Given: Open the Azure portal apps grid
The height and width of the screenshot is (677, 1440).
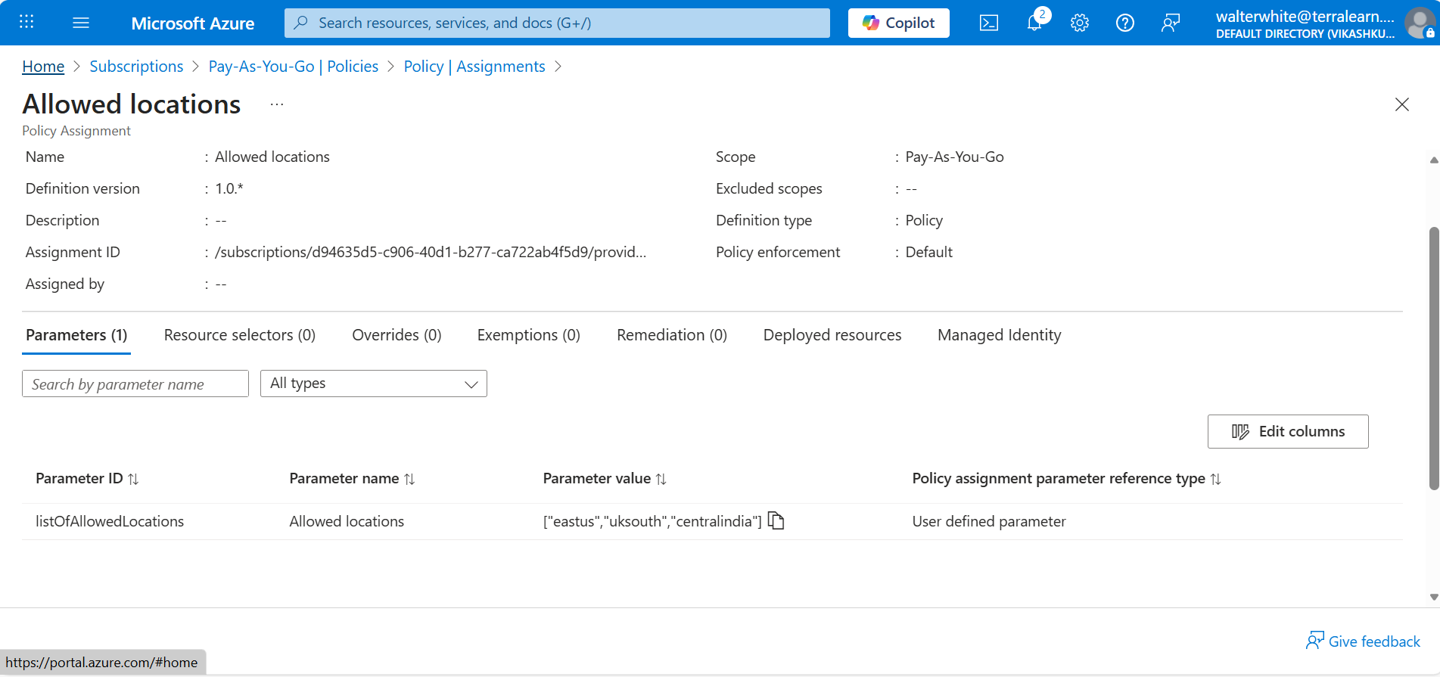Looking at the screenshot, I should (x=26, y=22).
